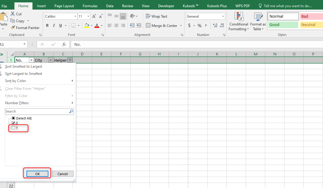Uncheck the Select All filter checkbox
The image size is (323, 188).
(x=13, y=118)
